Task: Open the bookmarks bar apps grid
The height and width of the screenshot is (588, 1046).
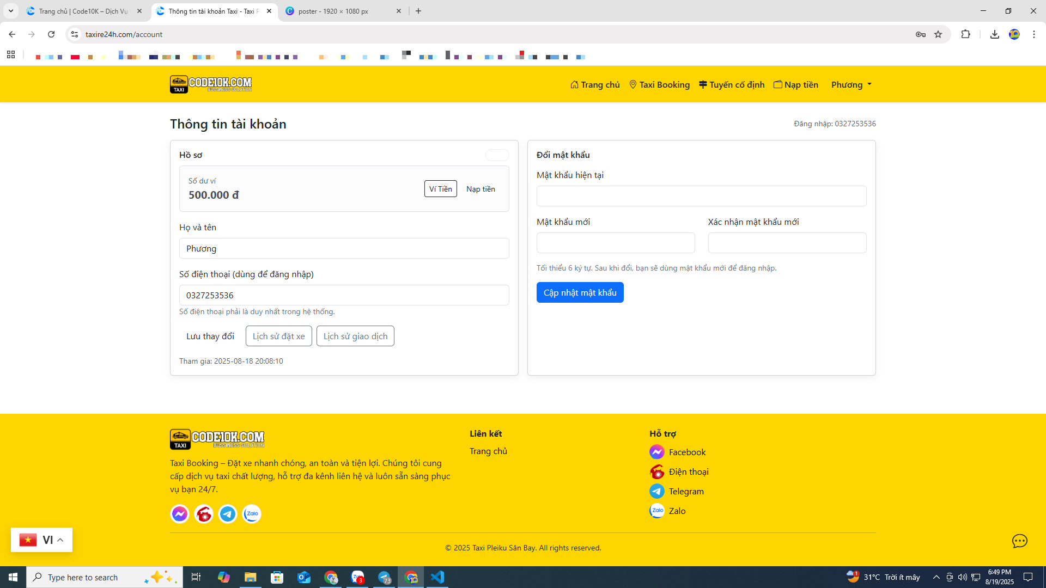Action: coord(11,54)
